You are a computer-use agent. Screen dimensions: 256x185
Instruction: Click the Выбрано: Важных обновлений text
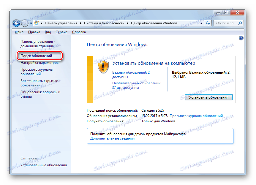tap(201, 75)
